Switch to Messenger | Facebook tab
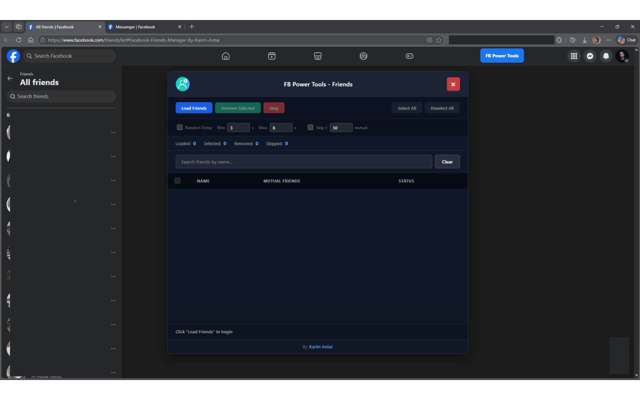The image size is (640, 400). coord(144,27)
